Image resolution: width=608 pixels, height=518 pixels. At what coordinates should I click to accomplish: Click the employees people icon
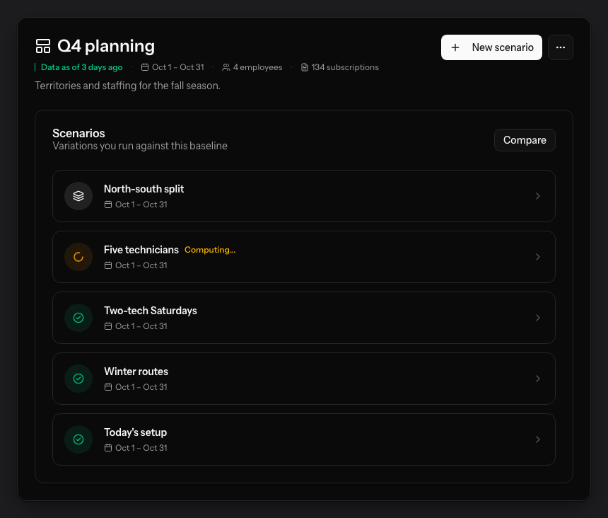(226, 67)
